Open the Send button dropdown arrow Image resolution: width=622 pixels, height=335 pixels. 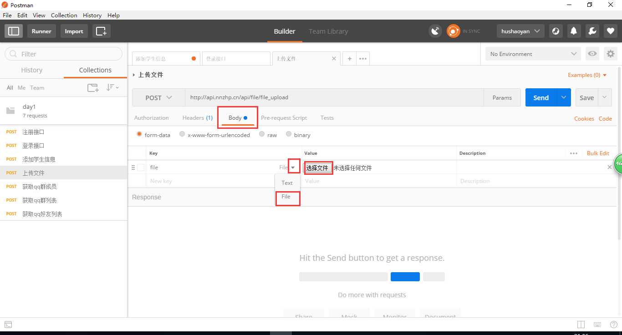[564, 97]
